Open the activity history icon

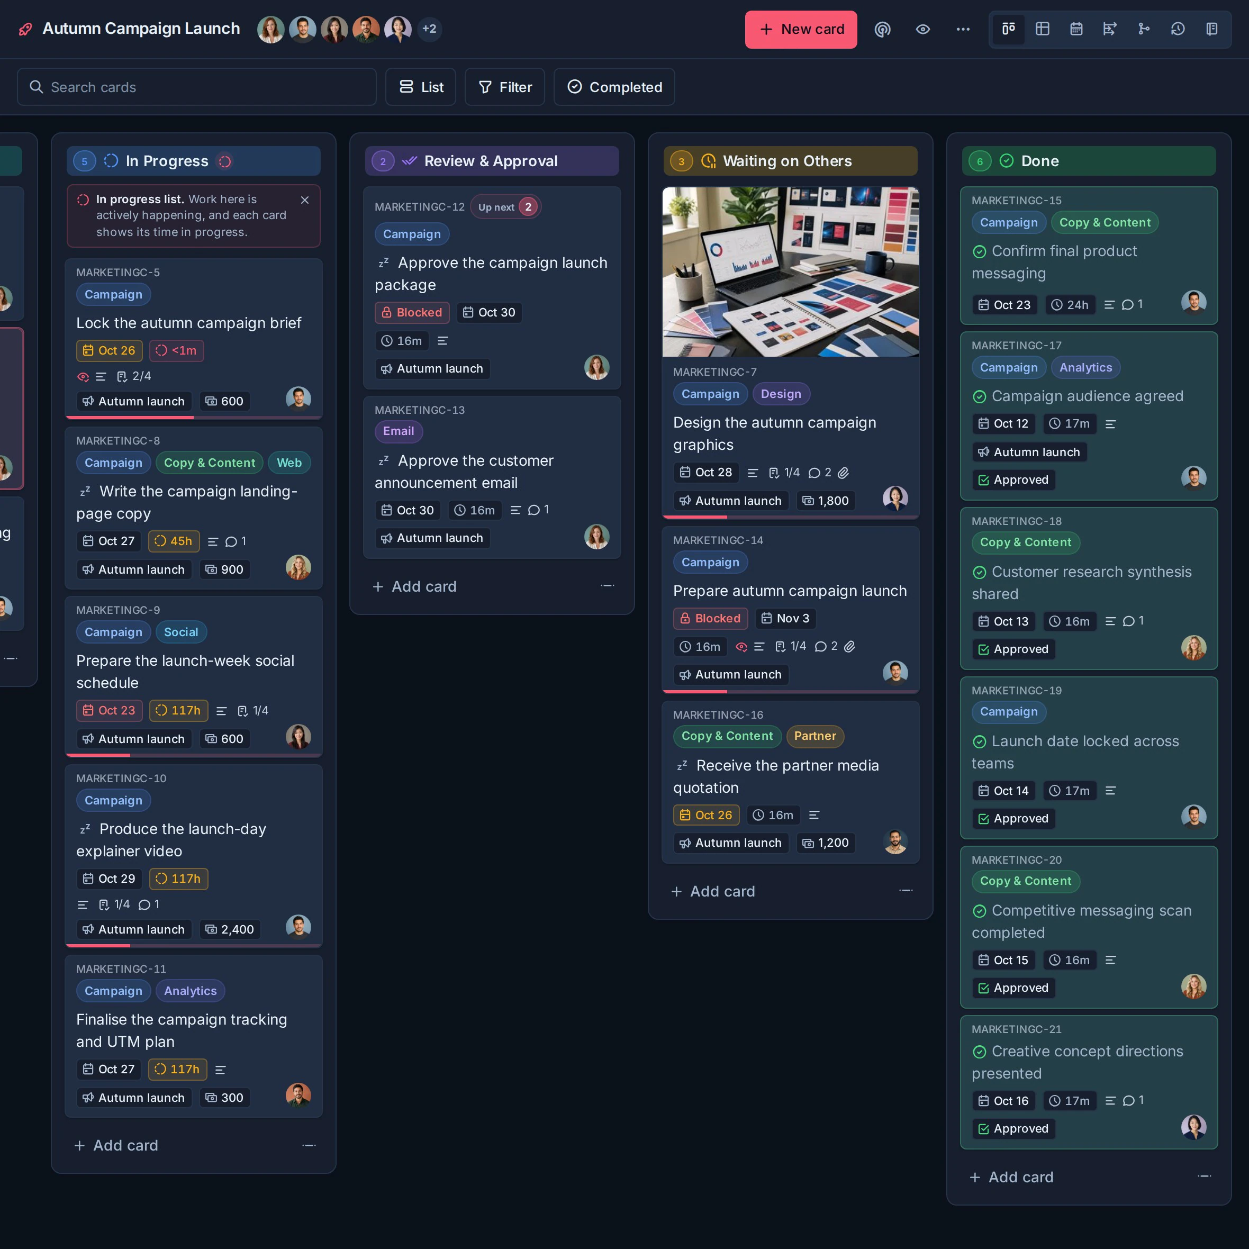pos(1178,29)
